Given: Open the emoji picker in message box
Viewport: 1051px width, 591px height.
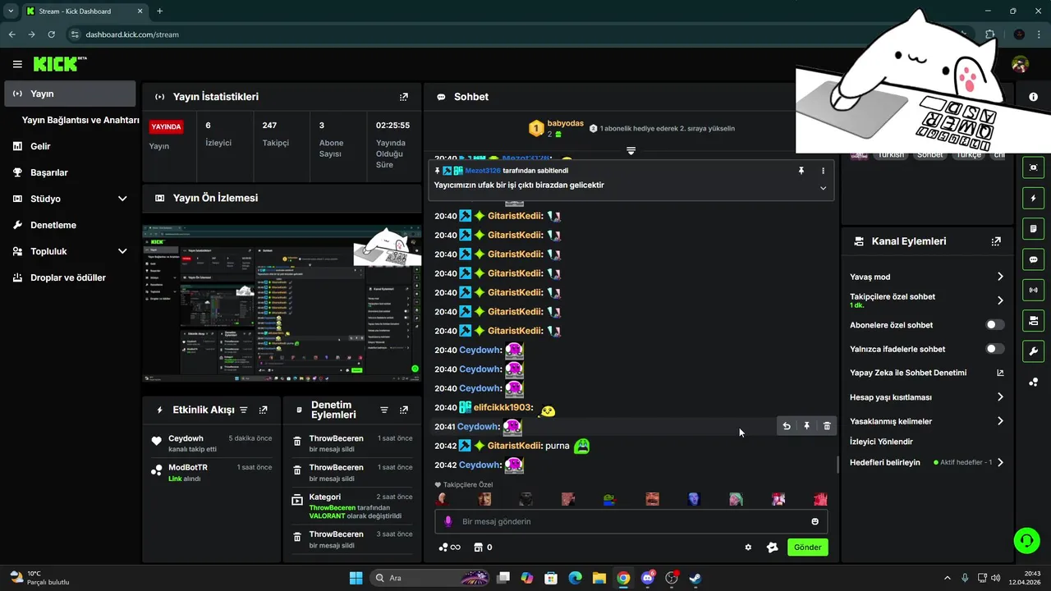Looking at the screenshot, I should pos(815,521).
